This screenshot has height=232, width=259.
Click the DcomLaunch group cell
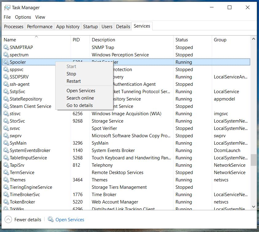227,150
